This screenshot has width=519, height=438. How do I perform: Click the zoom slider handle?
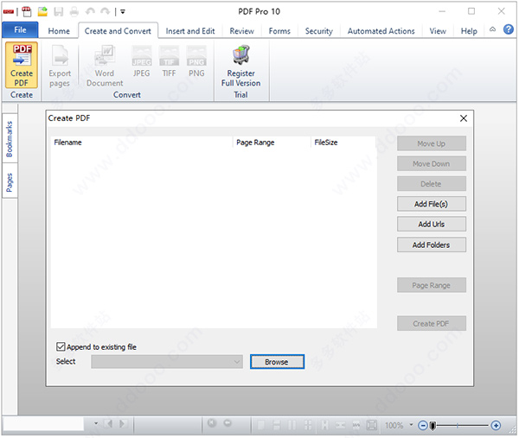coord(432,425)
